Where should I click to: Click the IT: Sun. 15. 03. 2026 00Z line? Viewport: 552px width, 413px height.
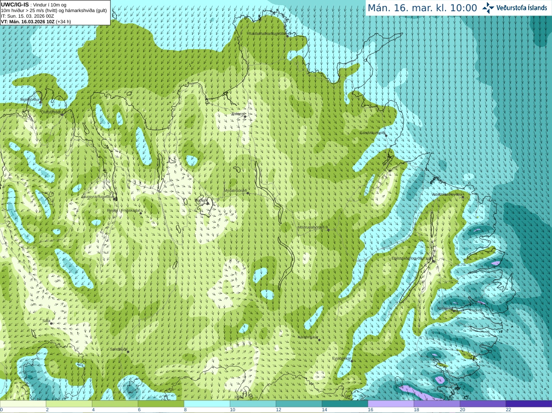[27, 16]
